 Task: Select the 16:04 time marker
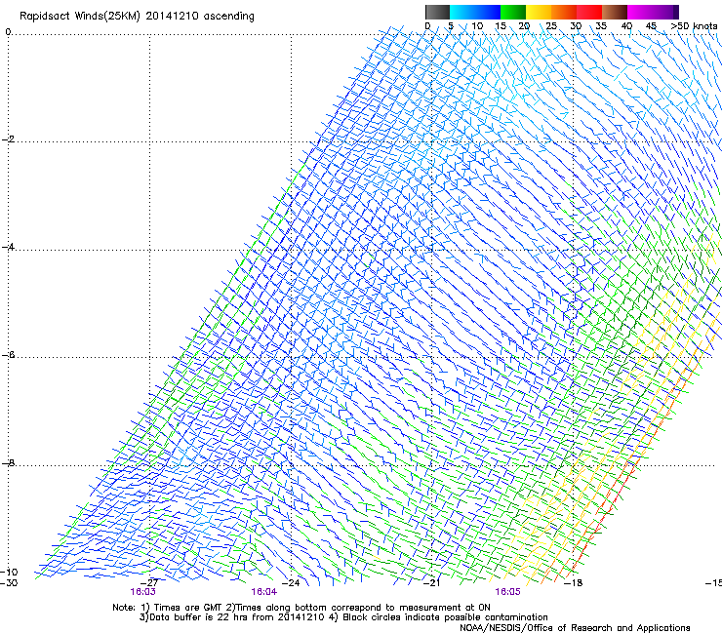click(x=263, y=592)
